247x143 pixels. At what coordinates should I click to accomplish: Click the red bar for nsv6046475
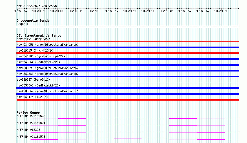coord(128,100)
